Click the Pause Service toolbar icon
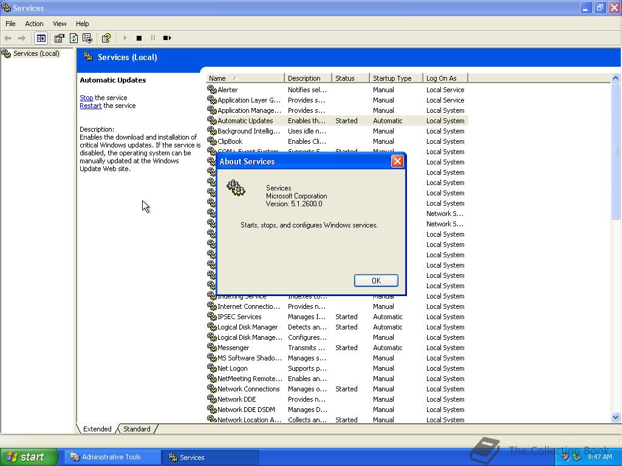The width and height of the screenshot is (622, 466). [152, 38]
